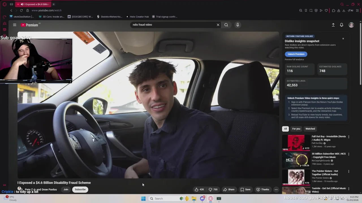Open the 'Trial signup confir...' bookmark
Image resolution: width=362 pixels, height=203 pixels.
point(165,17)
